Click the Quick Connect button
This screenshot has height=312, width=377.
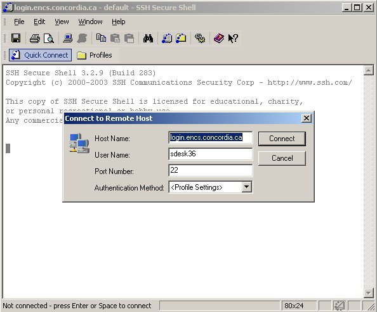(40, 55)
